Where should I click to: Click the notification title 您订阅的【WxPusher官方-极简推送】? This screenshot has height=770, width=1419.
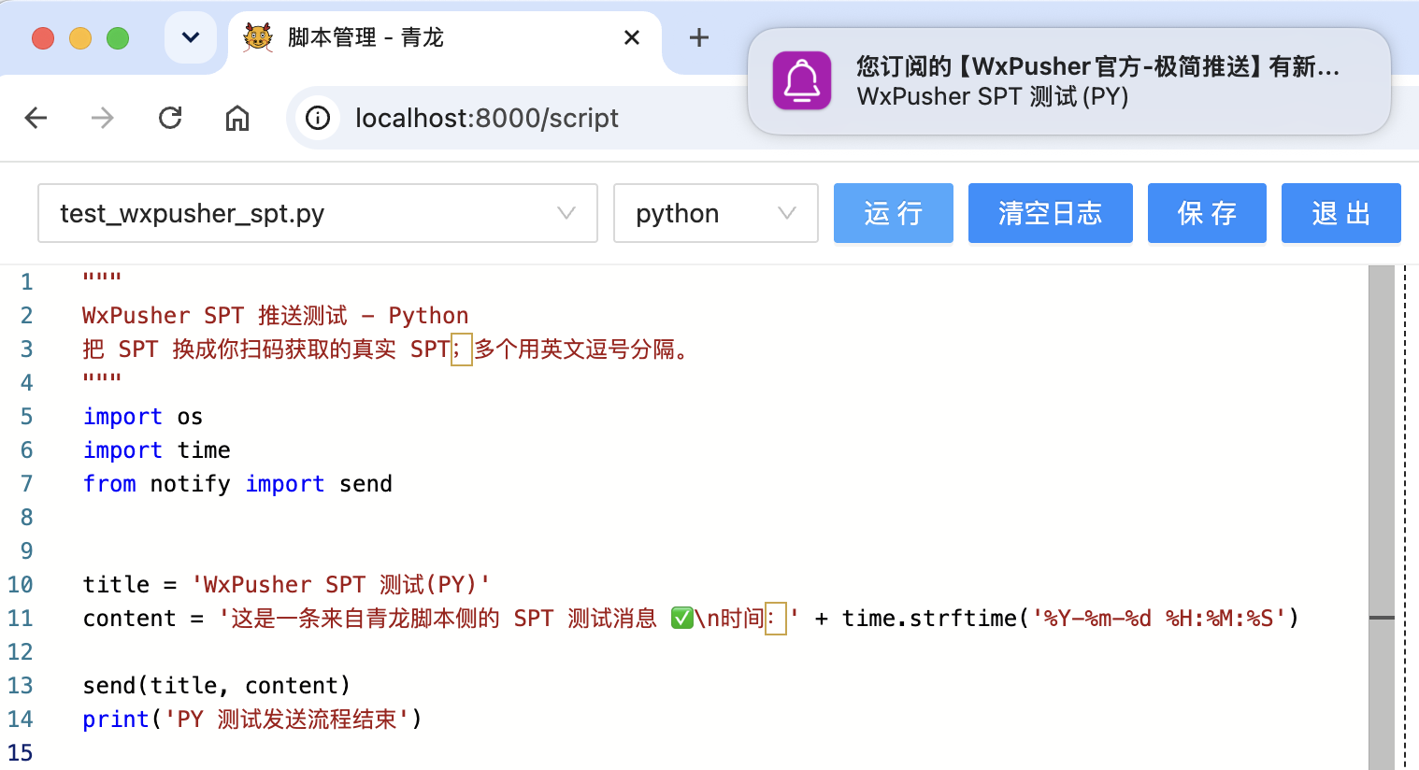coord(1098,66)
